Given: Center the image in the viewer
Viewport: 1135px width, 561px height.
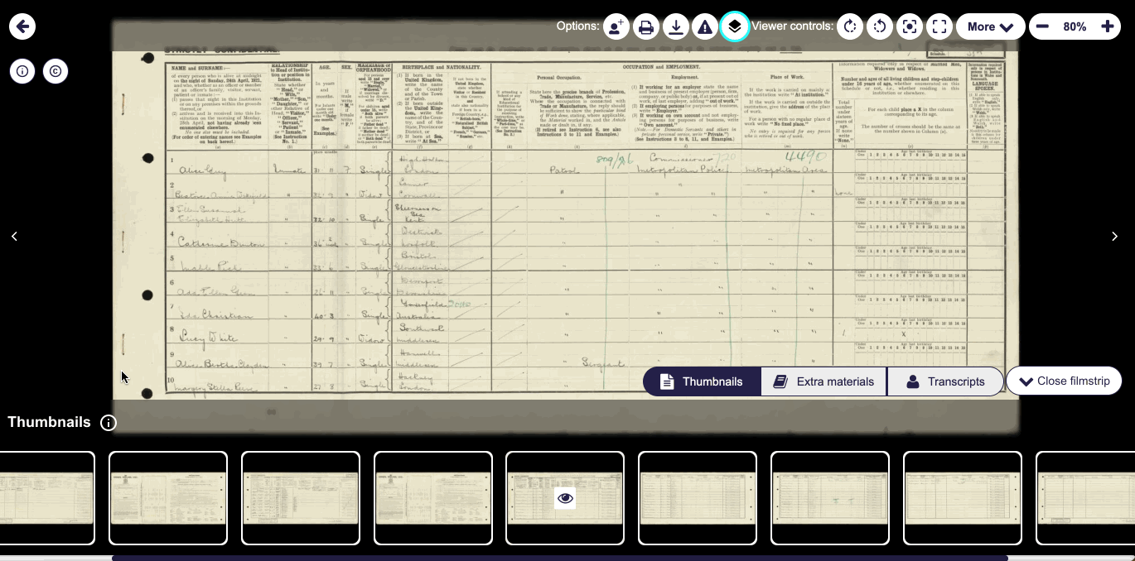Looking at the screenshot, I should [x=909, y=26].
